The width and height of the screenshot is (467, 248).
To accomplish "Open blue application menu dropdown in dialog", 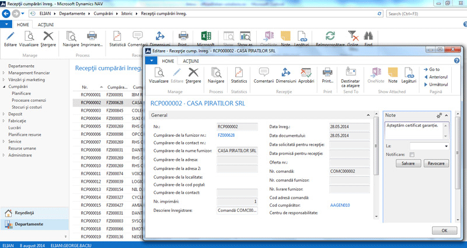I will (151, 61).
